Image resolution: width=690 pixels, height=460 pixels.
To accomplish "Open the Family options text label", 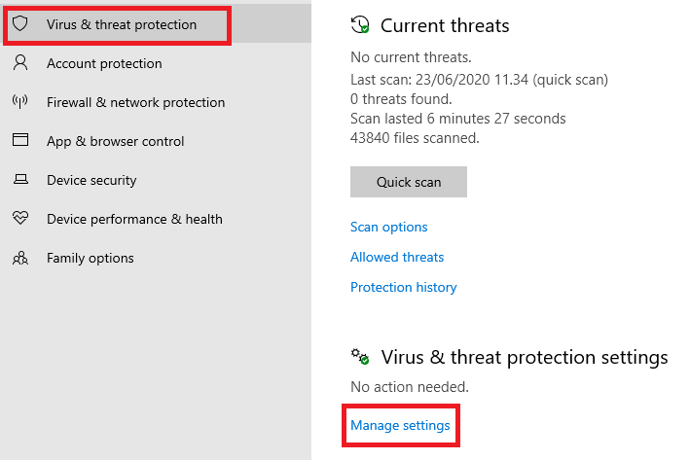I will 91,258.
